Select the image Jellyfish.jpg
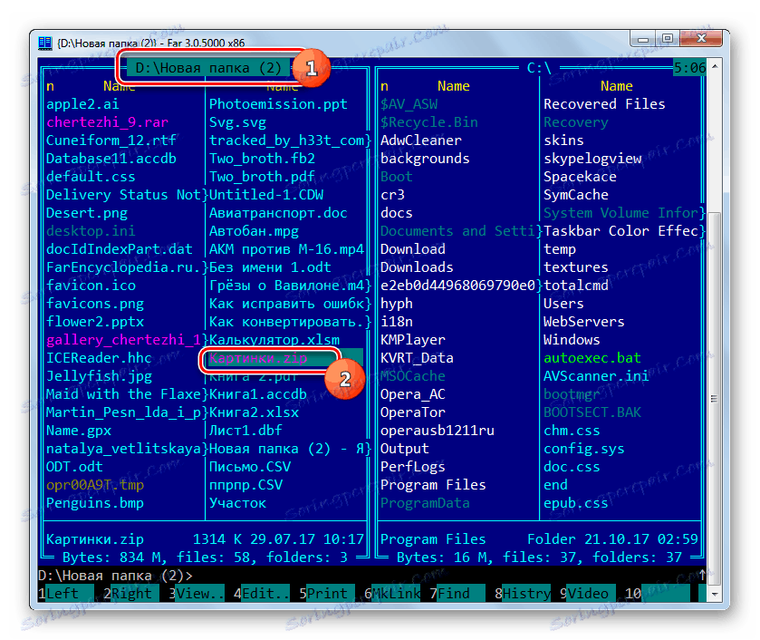The image size is (760, 640). pos(99,376)
